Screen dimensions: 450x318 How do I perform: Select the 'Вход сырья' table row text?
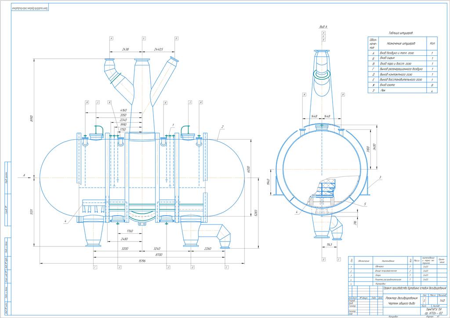point(387,58)
